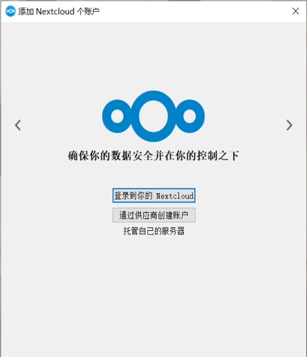The image size is (307, 357).
Task: Click the left arrow to show previous slide
Action: (x=18, y=125)
